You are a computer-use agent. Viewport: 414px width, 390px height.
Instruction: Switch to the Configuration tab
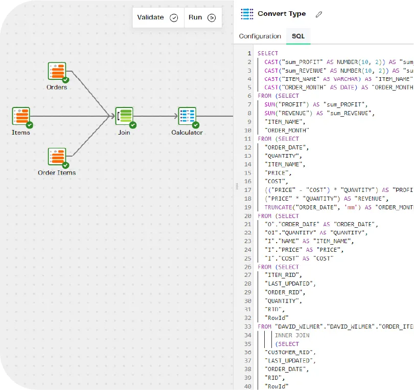[x=260, y=36]
